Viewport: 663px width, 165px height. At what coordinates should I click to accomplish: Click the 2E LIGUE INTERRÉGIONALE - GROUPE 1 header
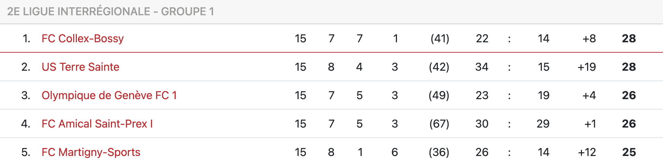coord(110,11)
